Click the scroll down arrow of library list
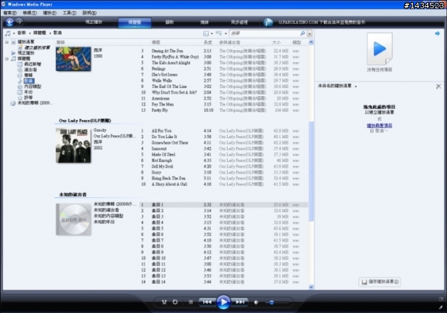This screenshot has width=447, height=313. click(x=311, y=287)
